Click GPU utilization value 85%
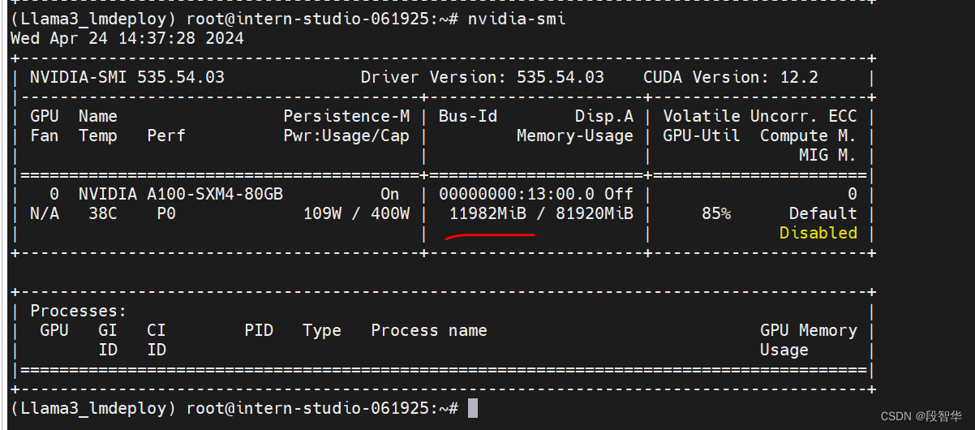Viewport: 975px width, 430px height. click(716, 213)
